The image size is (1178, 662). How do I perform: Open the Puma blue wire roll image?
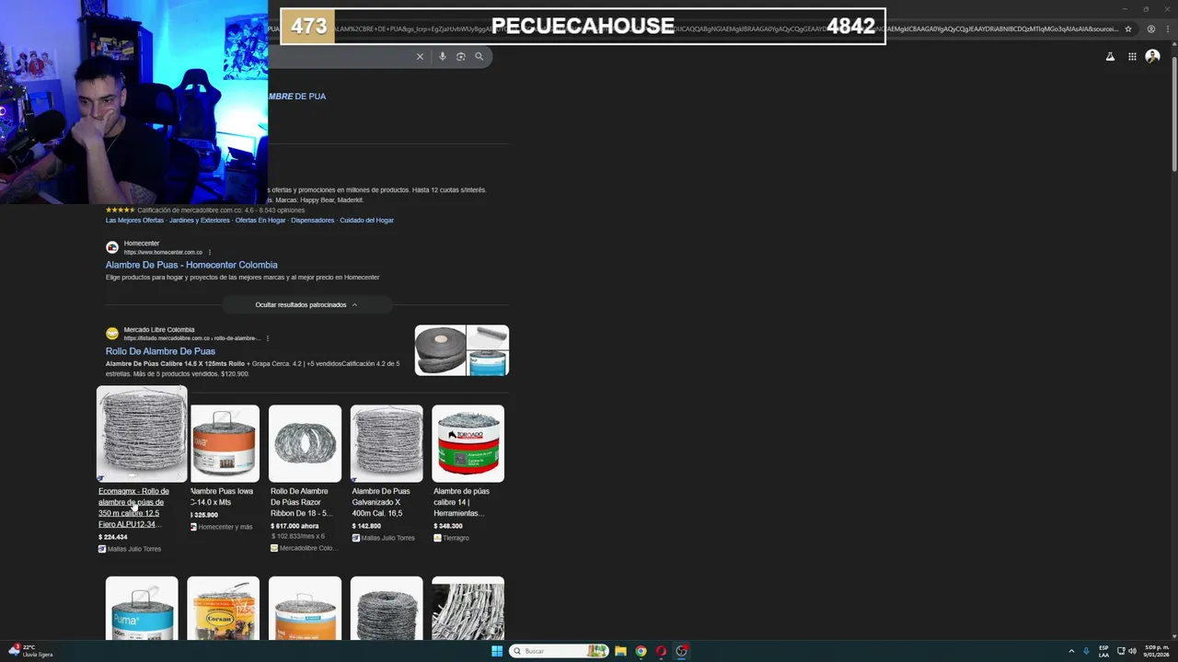pyautogui.click(x=142, y=608)
